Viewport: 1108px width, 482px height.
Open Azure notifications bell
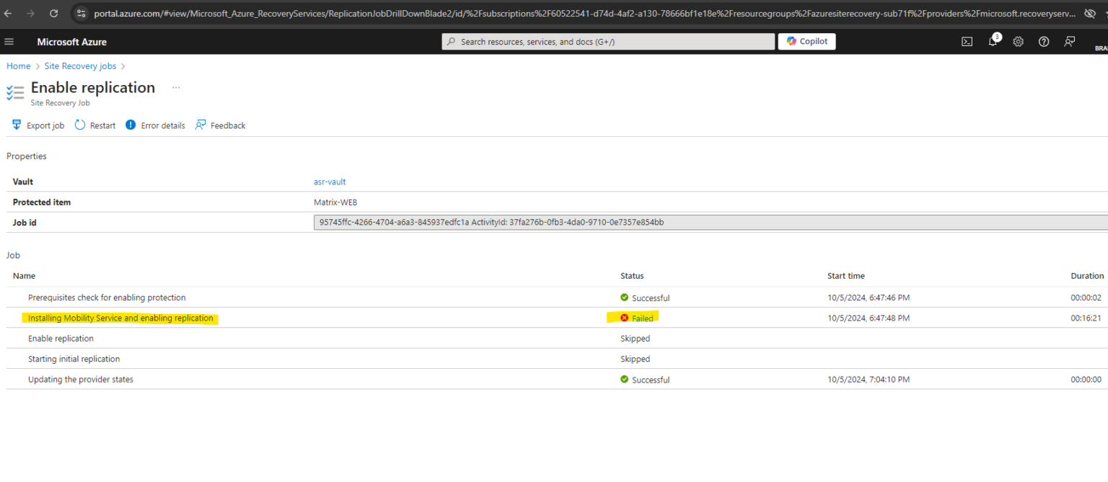(993, 41)
